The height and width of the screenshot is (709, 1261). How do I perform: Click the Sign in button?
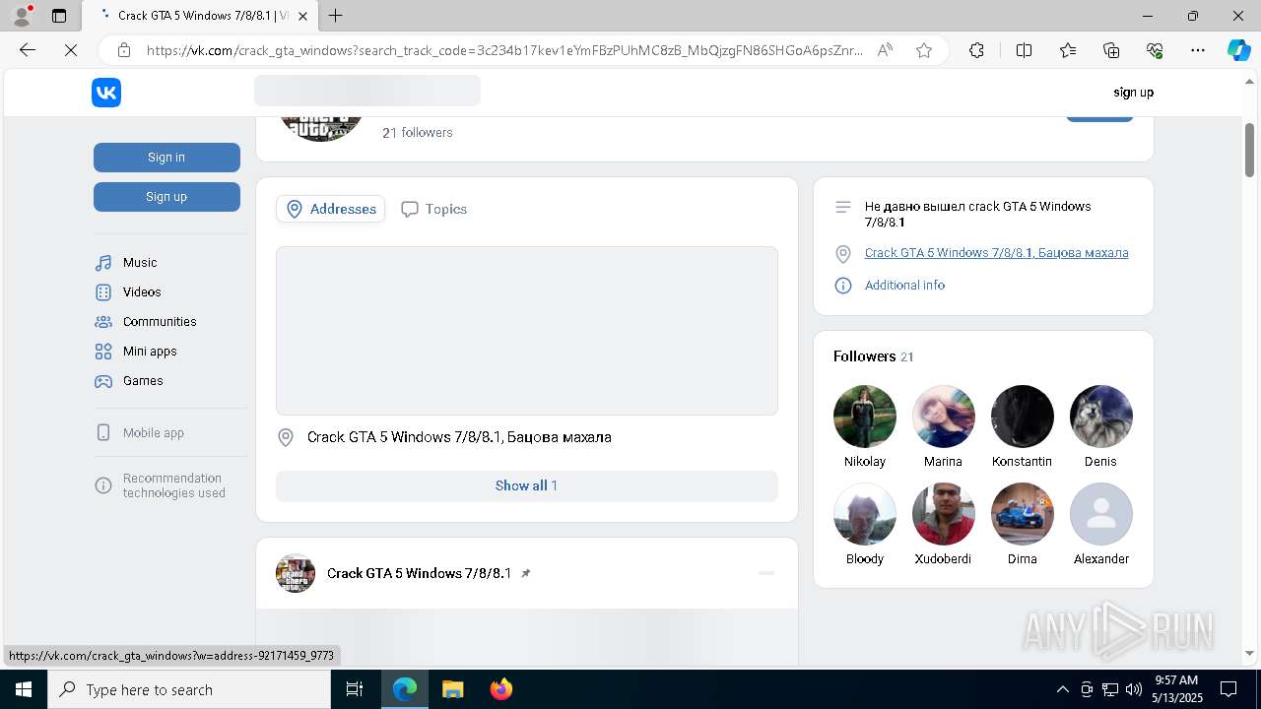[166, 158]
